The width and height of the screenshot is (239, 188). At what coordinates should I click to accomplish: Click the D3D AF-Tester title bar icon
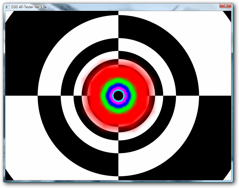[x=7, y=7]
